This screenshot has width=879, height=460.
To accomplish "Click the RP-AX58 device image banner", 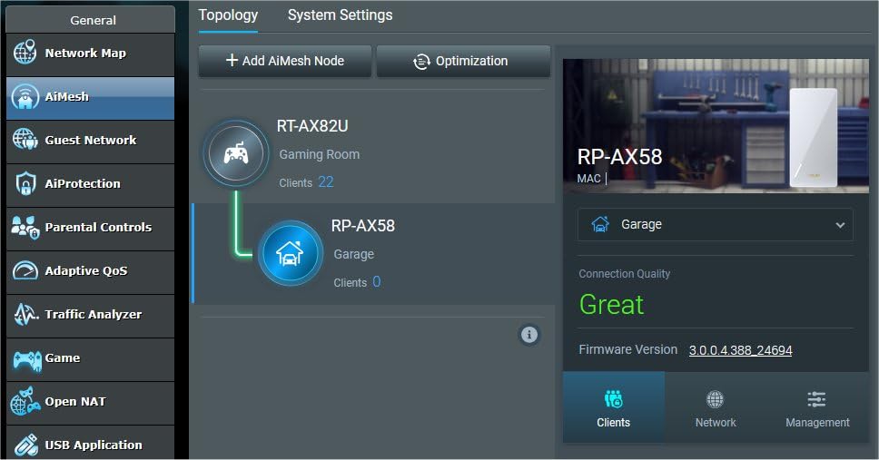I will (x=716, y=126).
